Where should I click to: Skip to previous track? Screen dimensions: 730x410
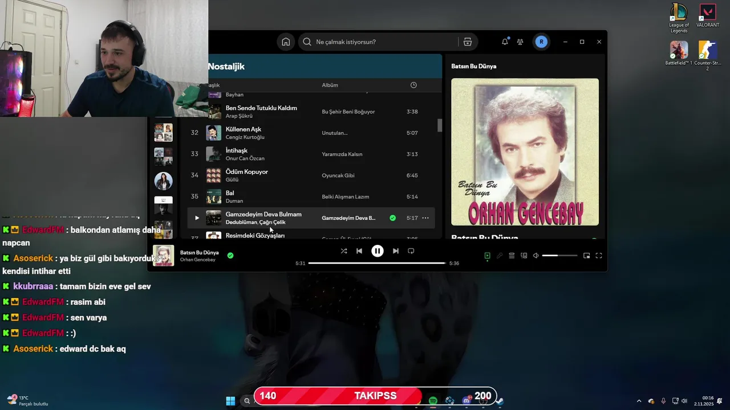coord(359,251)
